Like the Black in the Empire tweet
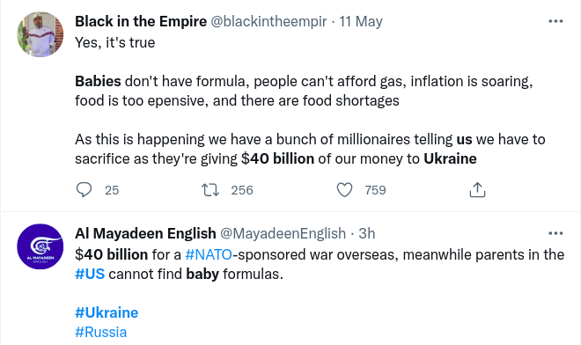Image resolution: width=581 pixels, height=345 pixels. [x=344, y=190]
